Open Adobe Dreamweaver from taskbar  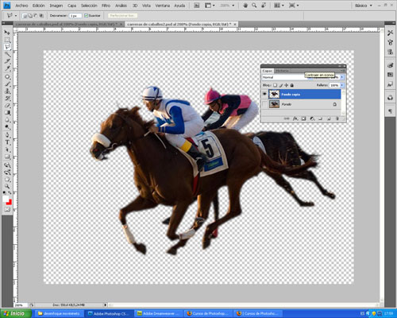coord(158,313)
